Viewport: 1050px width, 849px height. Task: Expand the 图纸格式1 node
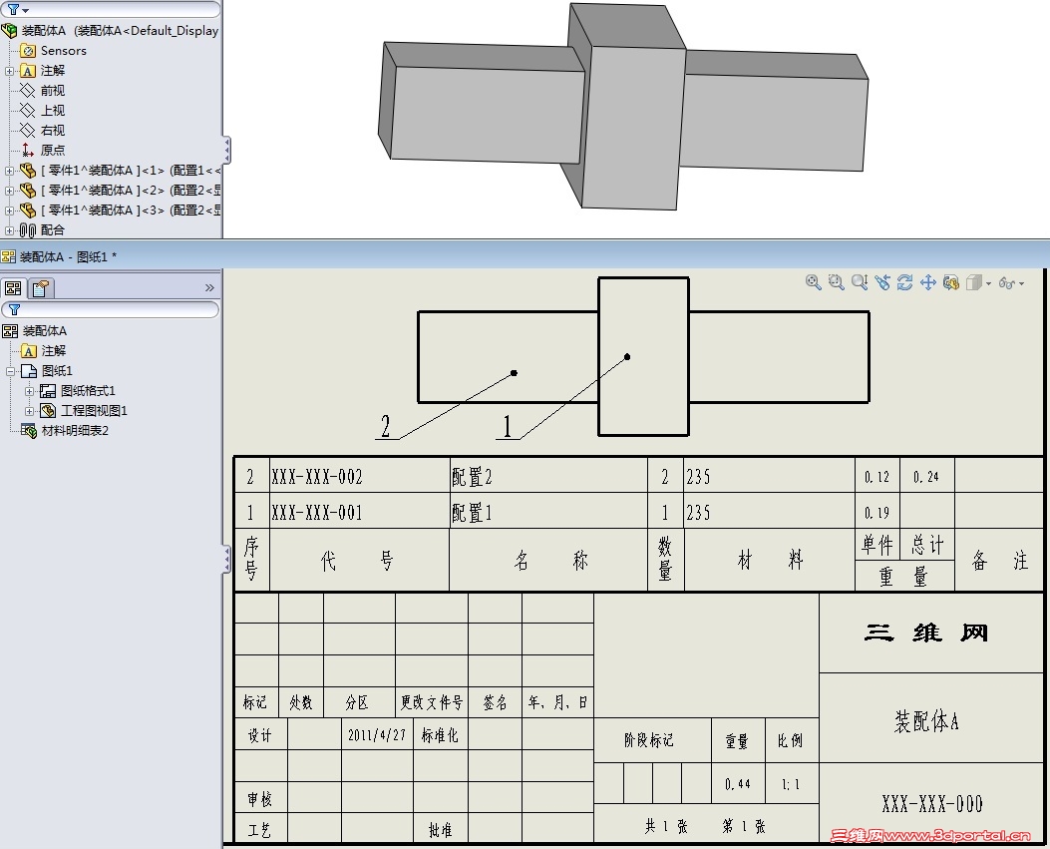coord(30,391)
